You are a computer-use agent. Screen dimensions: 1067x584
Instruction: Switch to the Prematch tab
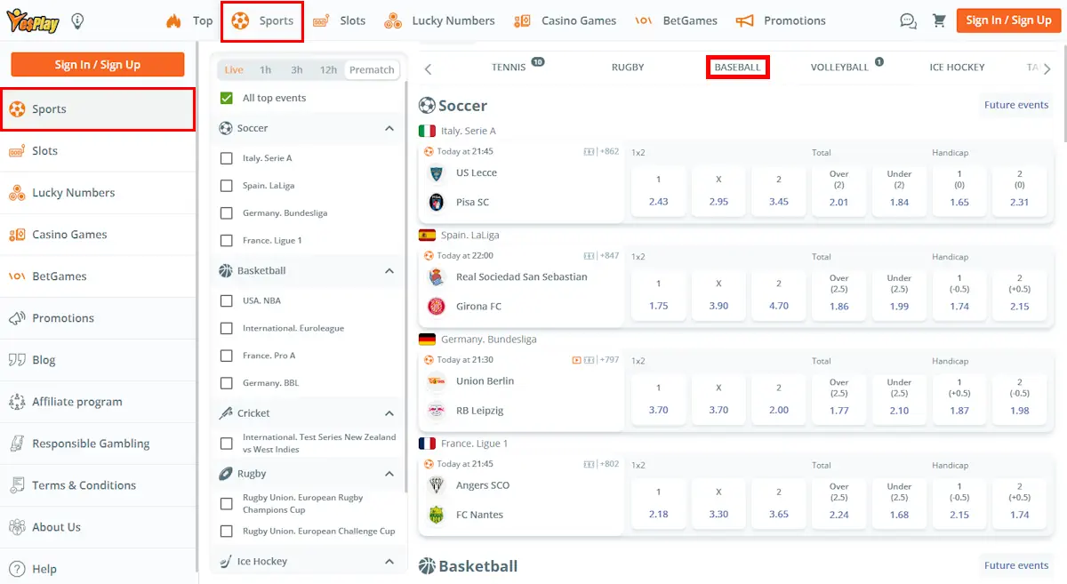pyautogui.click(x=372, y=69)
